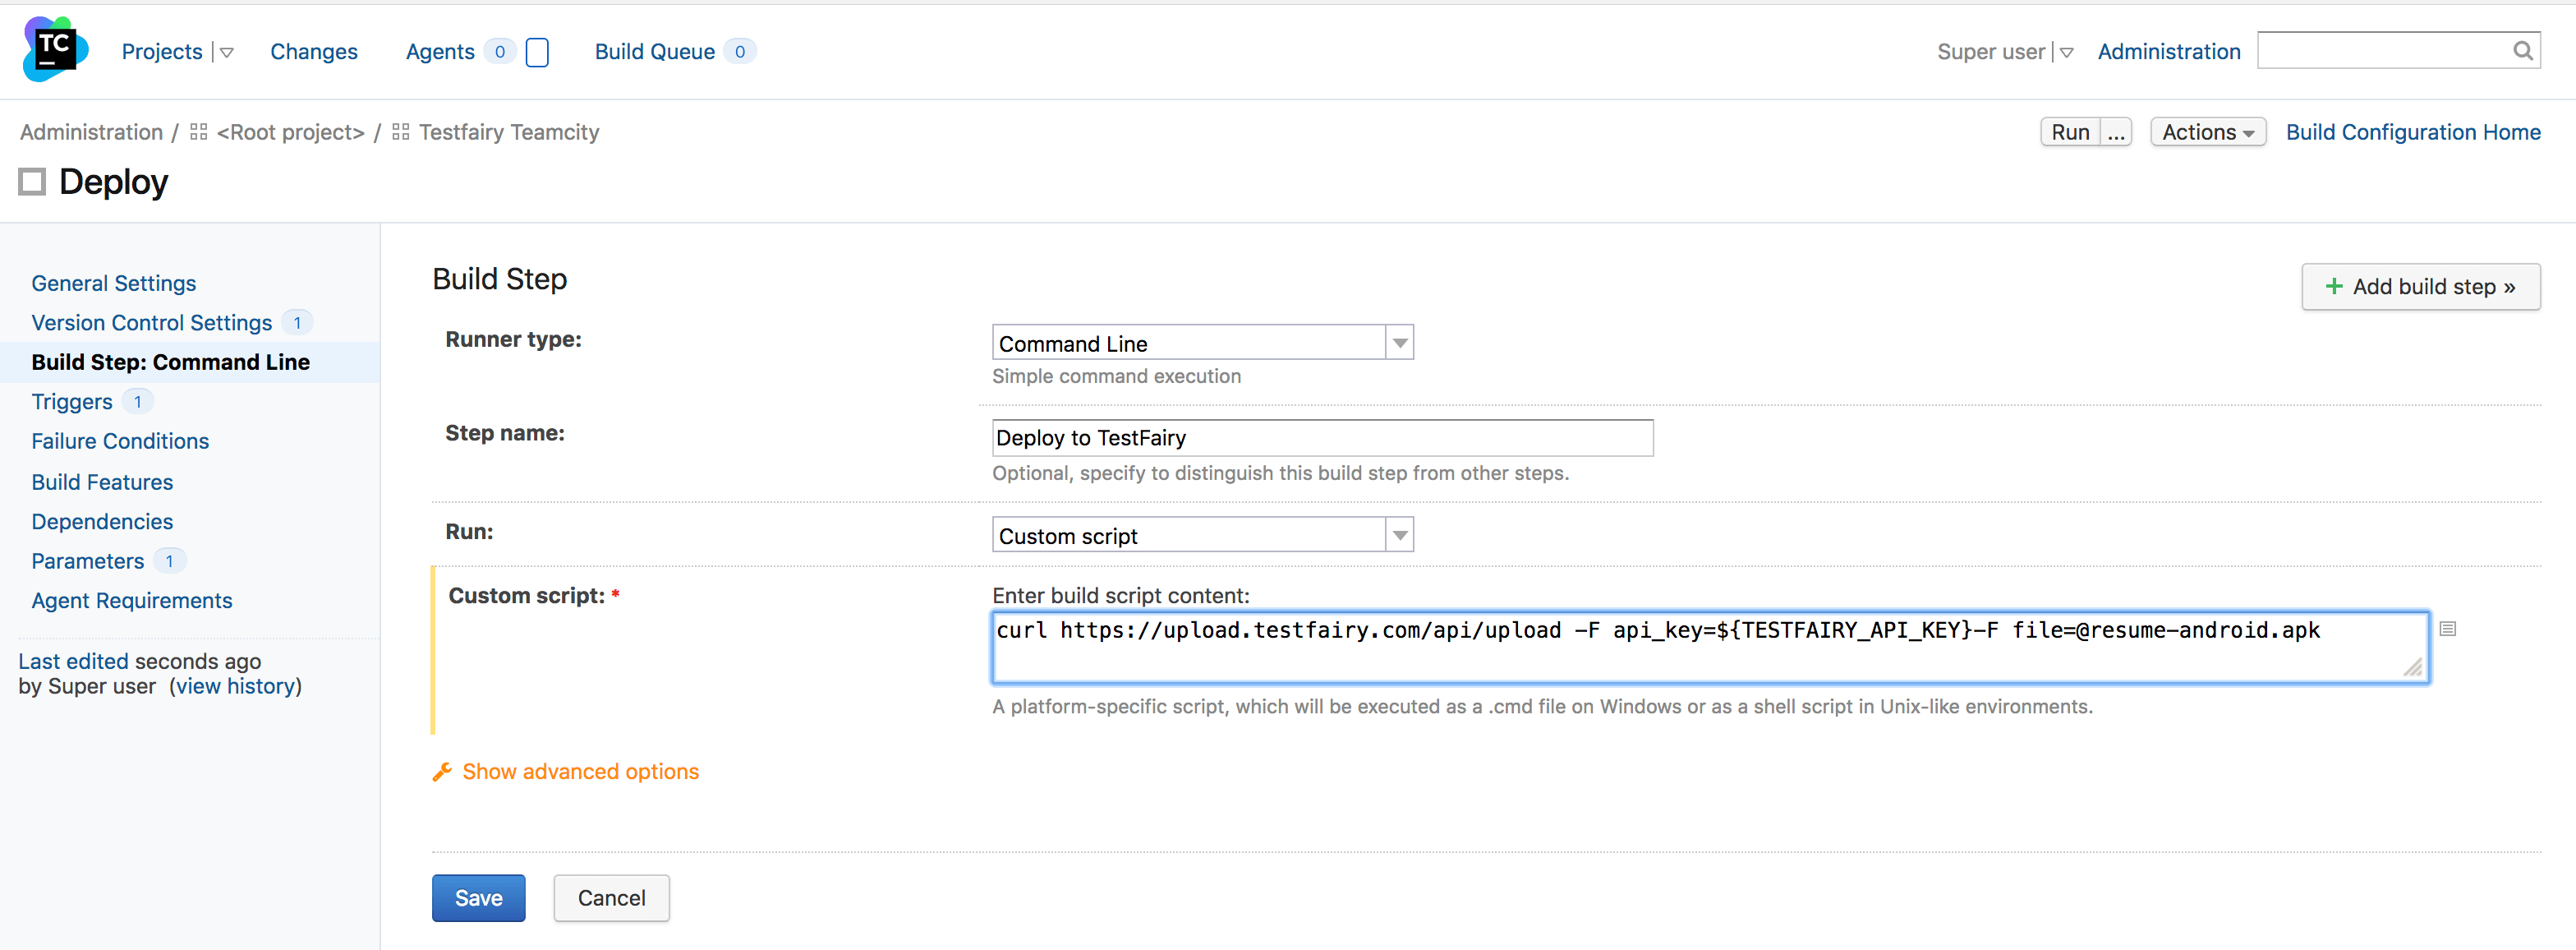The height and width of the screenshot is (950, 2576).
Task: Click the square icon beside the Deploy heading
Action: (x=33, y=181)
